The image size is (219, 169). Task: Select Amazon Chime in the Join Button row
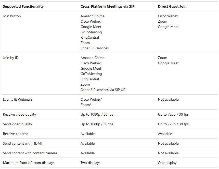pos(93,16)
